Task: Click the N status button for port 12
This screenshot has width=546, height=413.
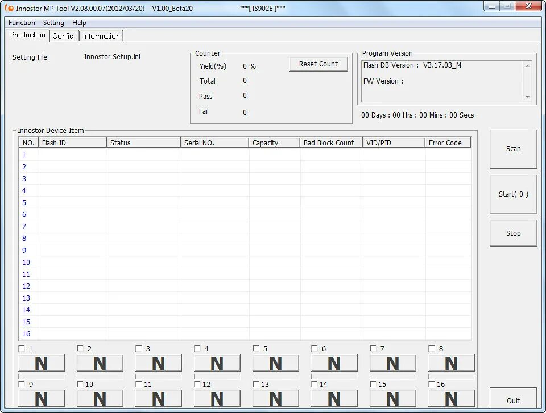Action: [x=217, y=399]
